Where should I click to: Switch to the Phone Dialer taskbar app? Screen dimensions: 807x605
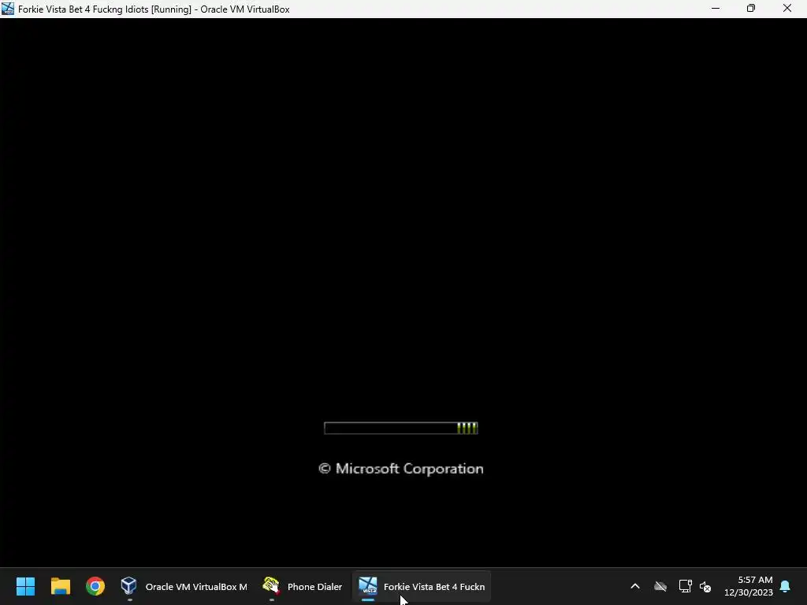click(302, 586)
